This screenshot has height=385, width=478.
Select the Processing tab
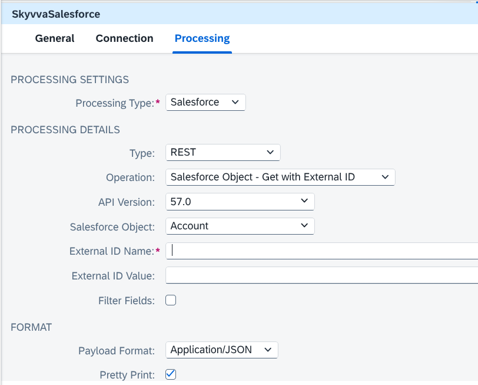(202, 38)
